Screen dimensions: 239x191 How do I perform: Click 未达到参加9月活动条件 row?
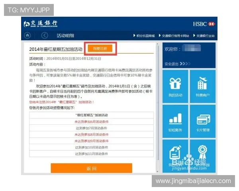pos(92,141)
